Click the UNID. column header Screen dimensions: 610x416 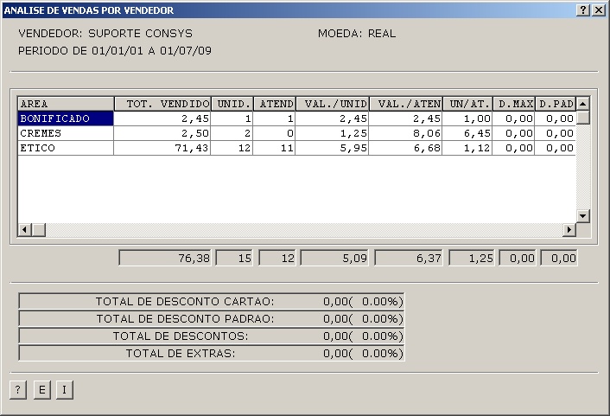pyautogui.click(x=232, y=104)
